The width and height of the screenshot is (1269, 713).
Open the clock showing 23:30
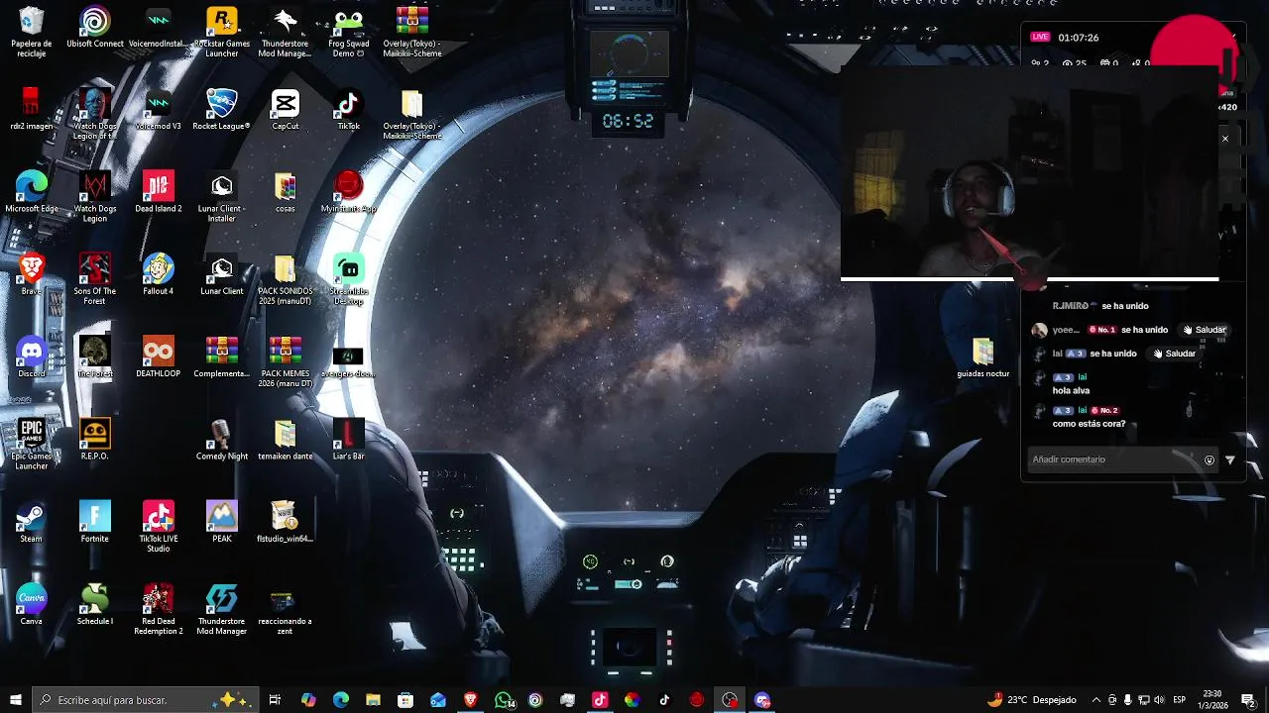(1211, 700)
